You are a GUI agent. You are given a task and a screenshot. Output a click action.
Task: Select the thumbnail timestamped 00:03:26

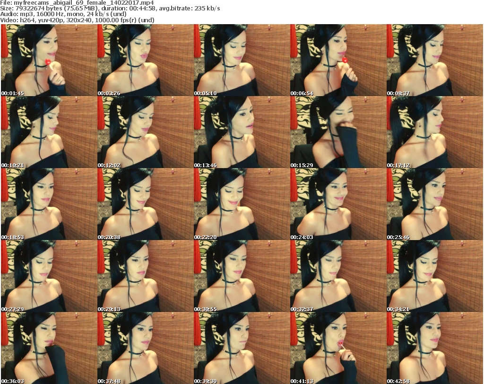tap(146, 60)
